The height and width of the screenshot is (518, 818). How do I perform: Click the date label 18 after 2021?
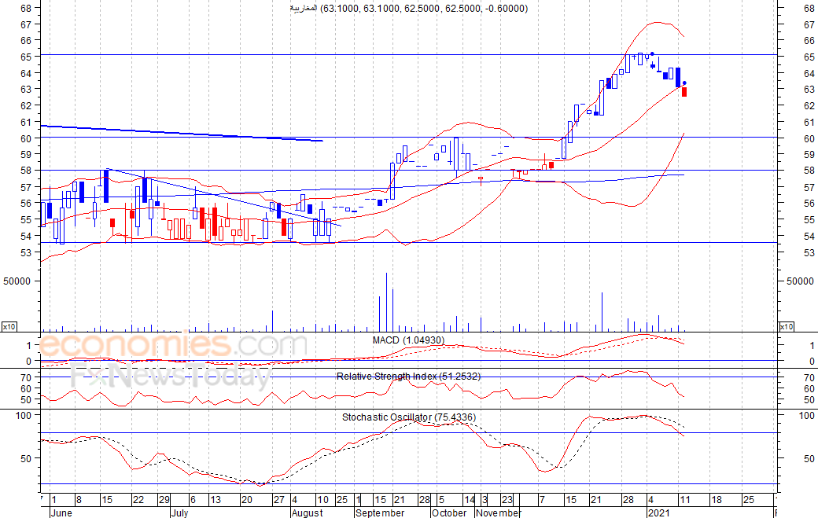pyautogui.click(x=717, y=500)
